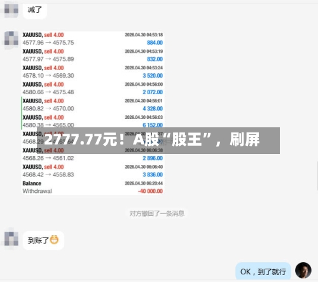
Task: Click timestamp 2026.04.30 06:06:40
Action: [144, 167]
